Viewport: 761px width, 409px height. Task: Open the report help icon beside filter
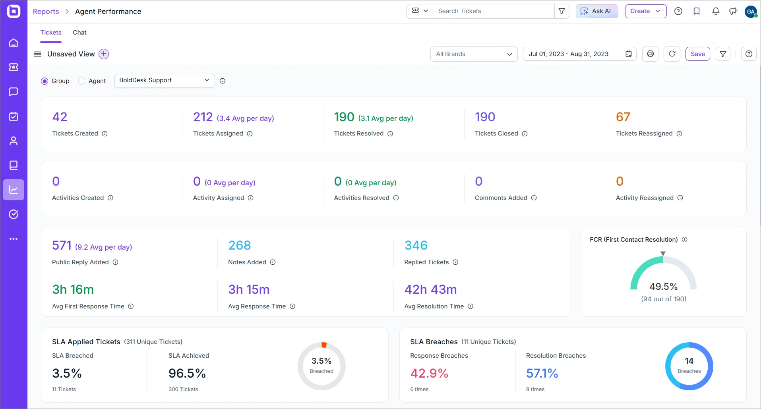[749, 54]
